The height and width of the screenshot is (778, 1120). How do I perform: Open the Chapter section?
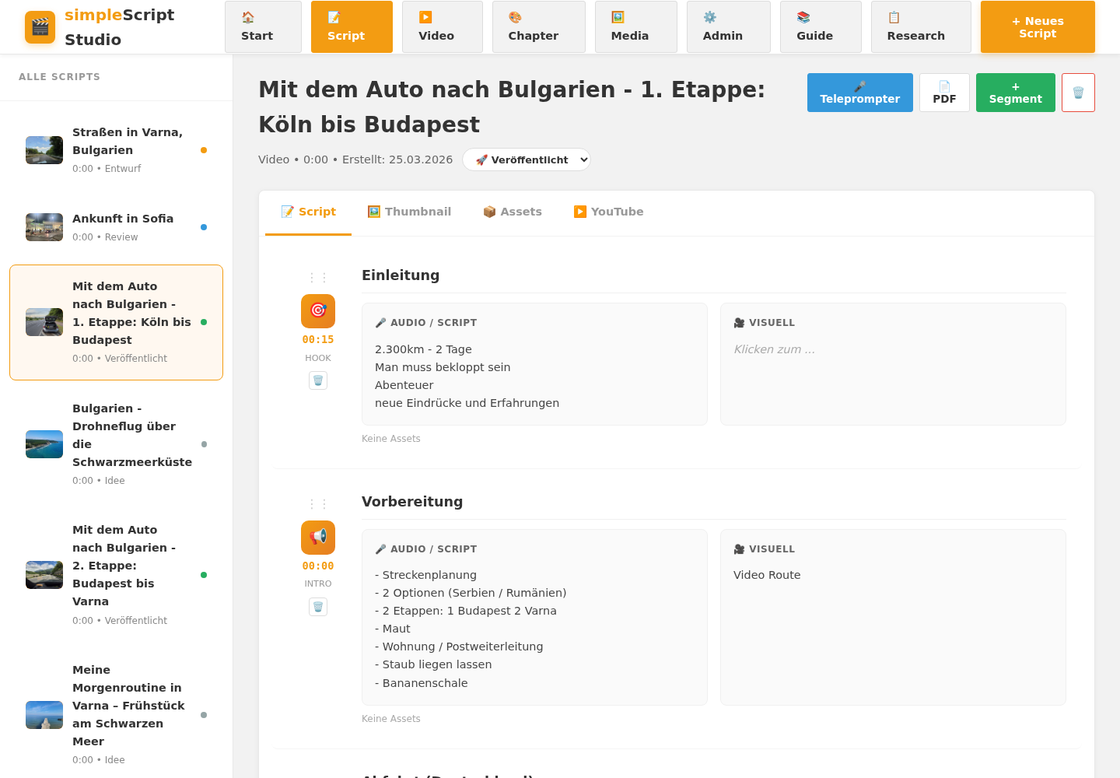pyautogui.click(x=539, y=27)
